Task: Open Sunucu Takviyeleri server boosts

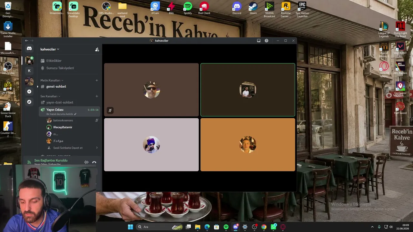Action: pyautogui.click(x=69, y=68)
